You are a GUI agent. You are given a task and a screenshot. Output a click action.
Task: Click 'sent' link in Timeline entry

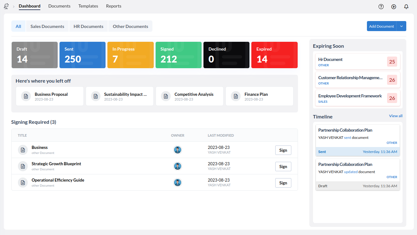(x=347, y=138)
